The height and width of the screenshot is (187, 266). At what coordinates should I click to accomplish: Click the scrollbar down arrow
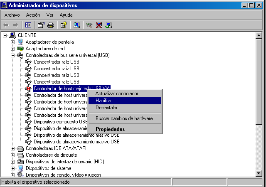pyautogui.click(x=259, y=173)
